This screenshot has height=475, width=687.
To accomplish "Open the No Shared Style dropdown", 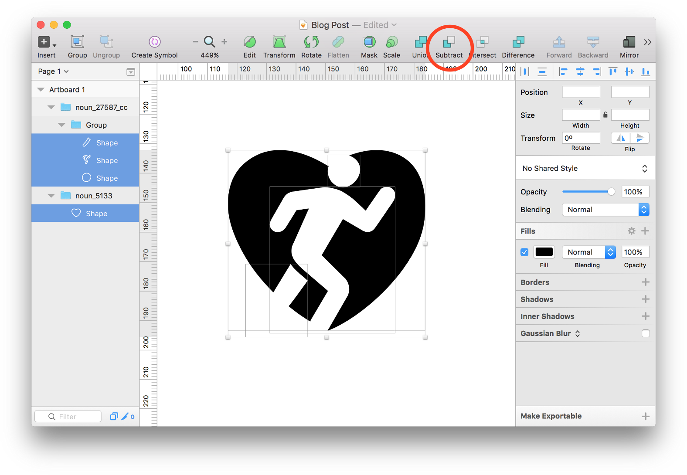I will [x=585, y=169].
